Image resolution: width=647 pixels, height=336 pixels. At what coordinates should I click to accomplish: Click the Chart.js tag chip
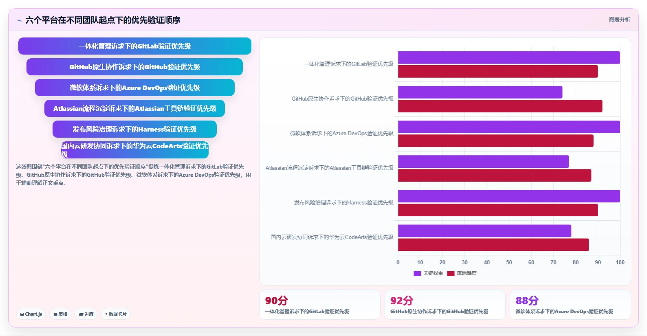(31, 314)
